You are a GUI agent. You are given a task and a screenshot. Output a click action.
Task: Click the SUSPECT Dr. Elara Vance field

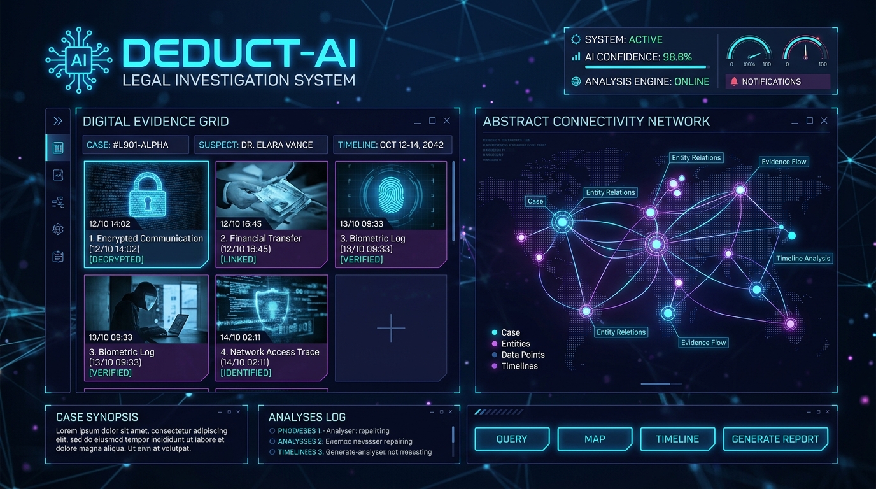(x=260, y=145)
